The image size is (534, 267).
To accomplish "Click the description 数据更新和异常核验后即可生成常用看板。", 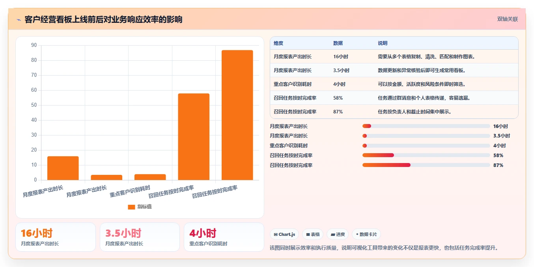I will point(422,70).
